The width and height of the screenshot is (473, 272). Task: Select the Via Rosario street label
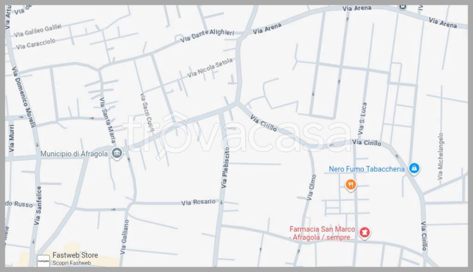click(198, 202)
